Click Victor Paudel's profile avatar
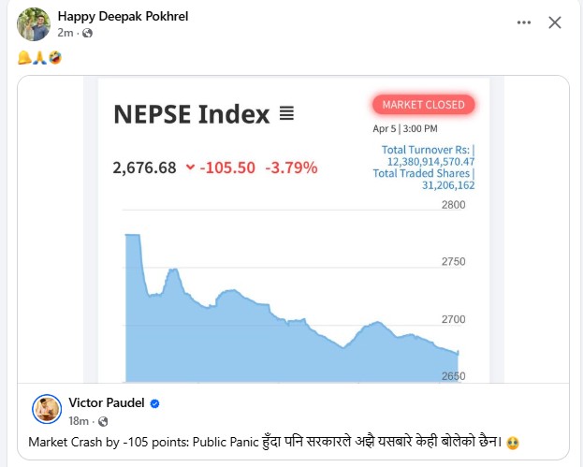Screen dimensions: 583x467 (x=47, y=409)
